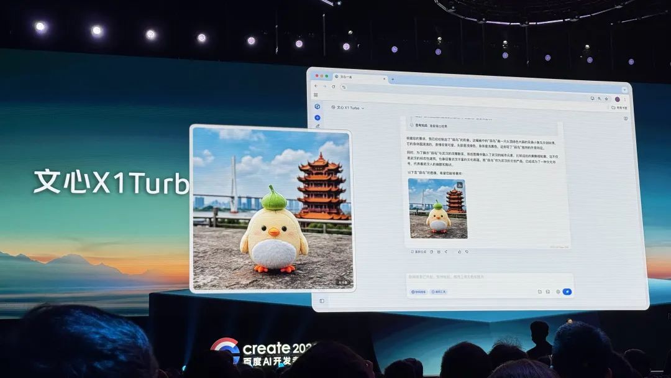The width and height of the screenshot is (671, 378).
Task: Open the apps grid in bookmarks bar
Action: tap(316, 95)
